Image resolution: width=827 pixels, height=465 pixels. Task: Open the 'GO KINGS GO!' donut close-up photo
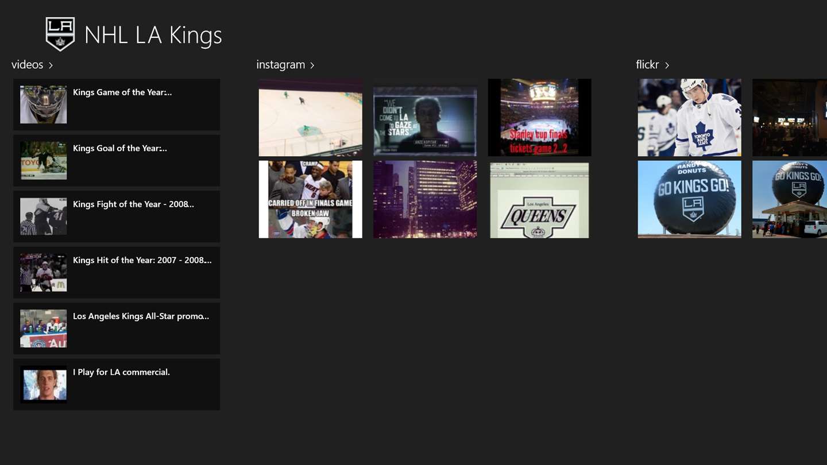tap(689, 199)
